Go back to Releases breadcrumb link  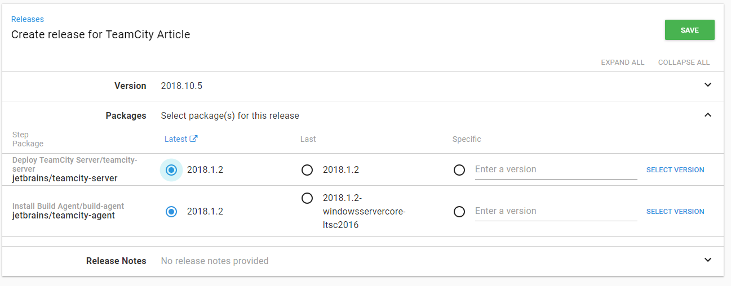(x=28, y=19)
